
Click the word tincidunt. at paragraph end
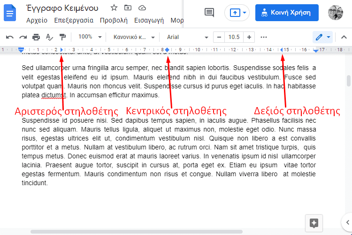point(35,183)
